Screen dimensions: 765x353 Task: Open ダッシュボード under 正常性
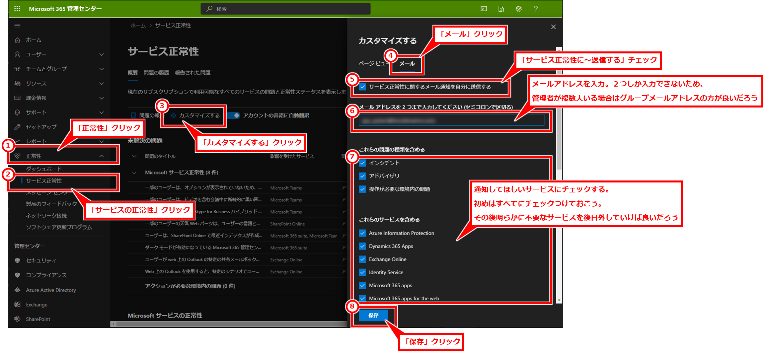click(44, 169)
